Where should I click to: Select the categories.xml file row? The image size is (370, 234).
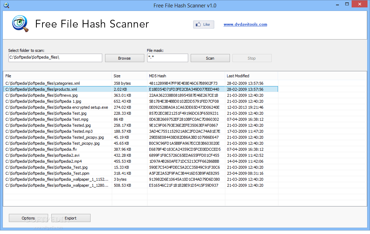141,83
